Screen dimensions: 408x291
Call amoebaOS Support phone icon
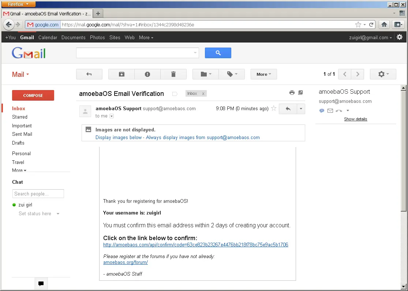[x=339, y=111]
